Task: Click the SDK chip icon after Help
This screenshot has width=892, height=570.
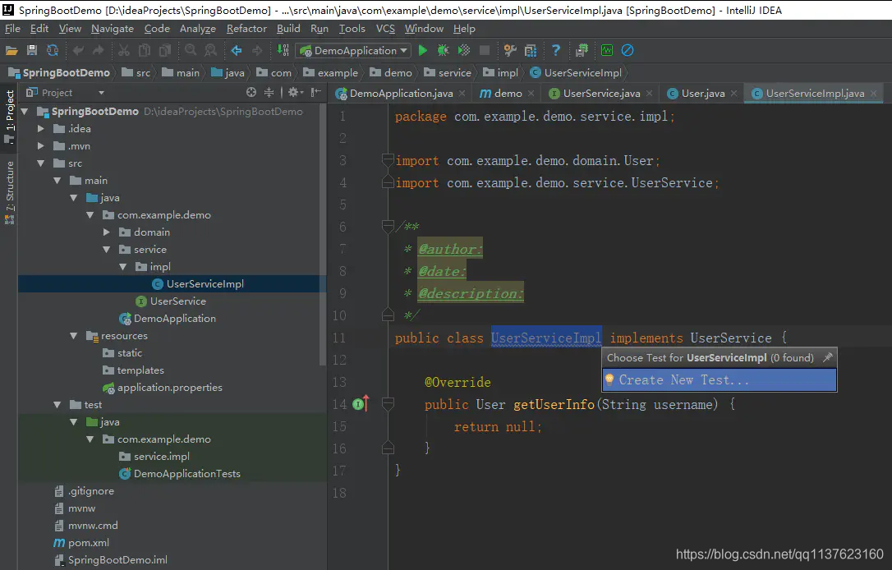Action: tap(582, 51)
